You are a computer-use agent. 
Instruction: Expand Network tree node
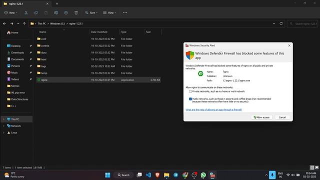(3, 126)
